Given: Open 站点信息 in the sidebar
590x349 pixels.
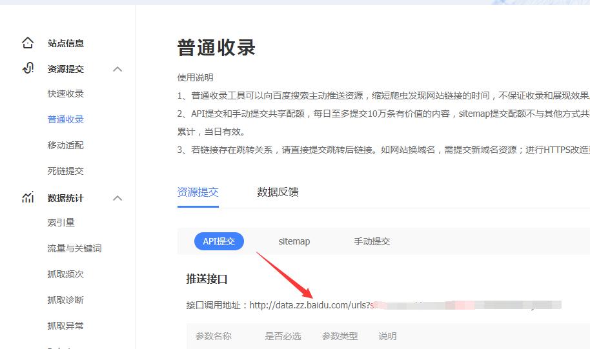Looking at the screenshot, I should (x=65, y=43).
